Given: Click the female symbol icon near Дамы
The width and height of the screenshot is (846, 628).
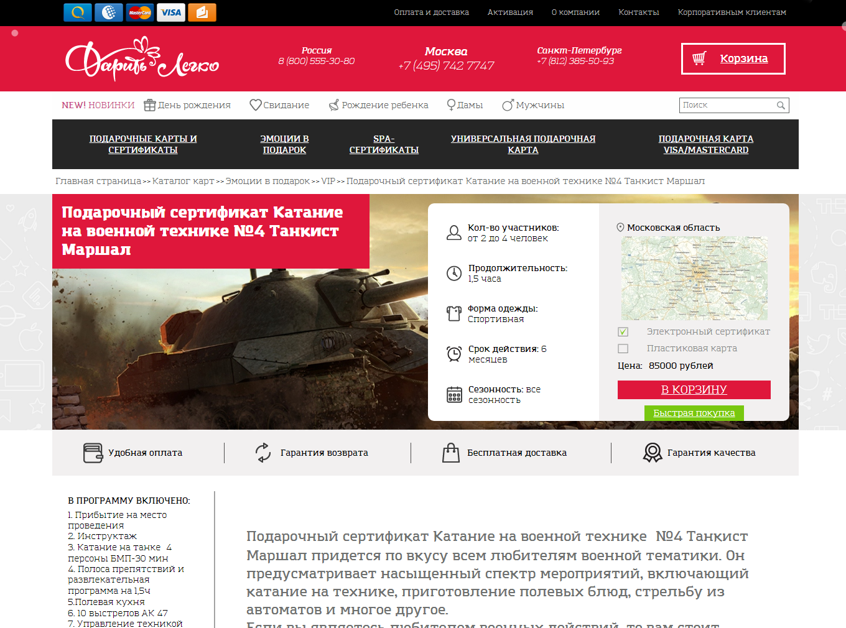Looking at the screenshot, I should coord(451,105).
